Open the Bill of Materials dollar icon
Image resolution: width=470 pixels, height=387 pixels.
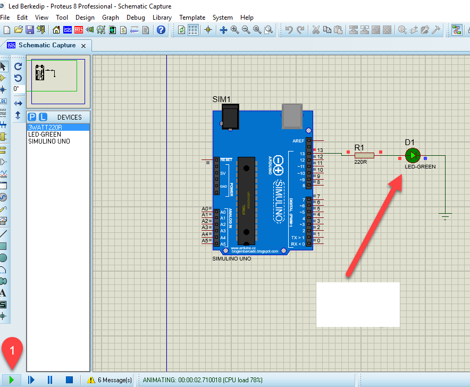click(x=123, y=30)
